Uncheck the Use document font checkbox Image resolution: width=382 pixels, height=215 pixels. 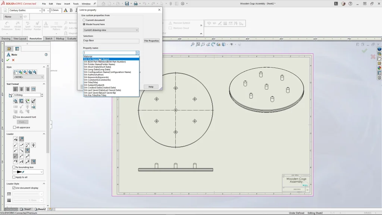coord(14,117)
